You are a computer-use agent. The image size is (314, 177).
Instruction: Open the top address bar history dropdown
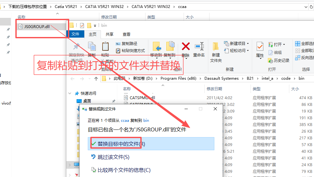click(306, 7)
